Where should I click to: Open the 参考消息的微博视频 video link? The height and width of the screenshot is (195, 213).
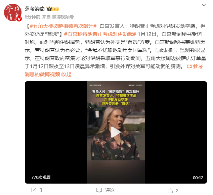point(114,70)
